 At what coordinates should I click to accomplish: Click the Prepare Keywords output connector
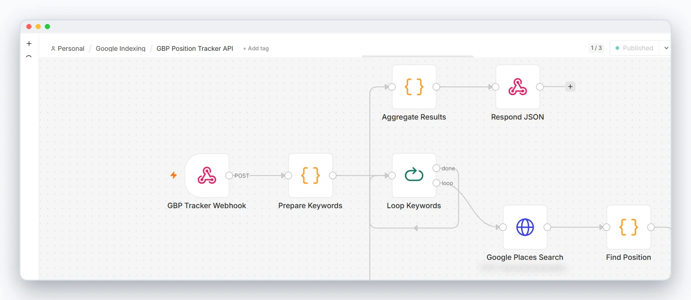tap(333, 175)
